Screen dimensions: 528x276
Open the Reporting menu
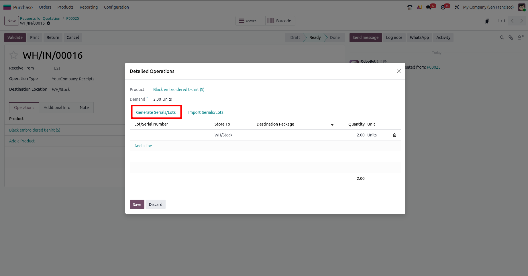pyautogui.click(x=89, y=7)
